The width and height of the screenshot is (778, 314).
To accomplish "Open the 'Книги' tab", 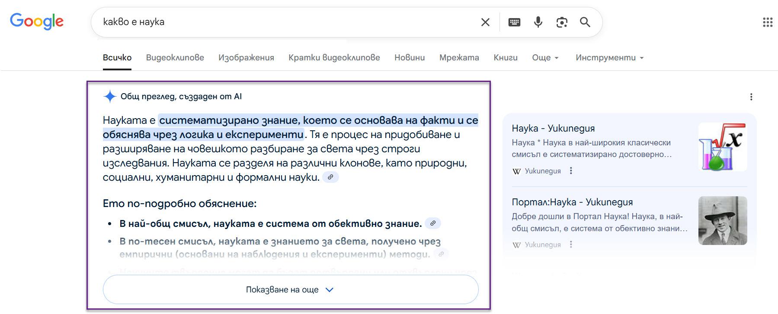I will (x=506, y=58).
